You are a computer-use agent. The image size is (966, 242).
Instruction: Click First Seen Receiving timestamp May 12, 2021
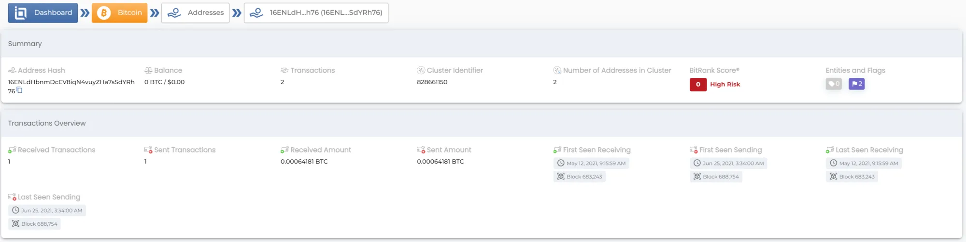[591, 163]
